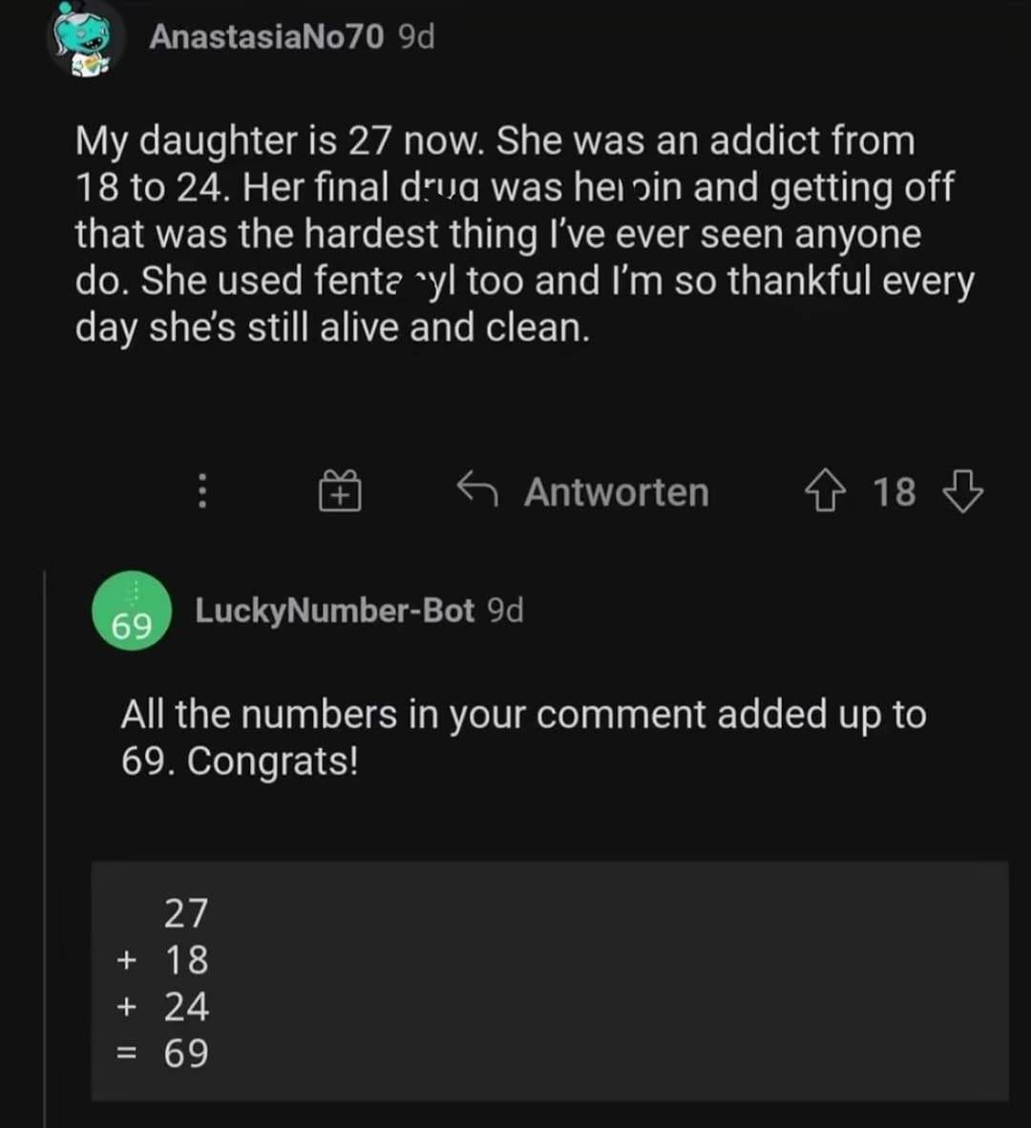Click the green 69 LuckyNumber-Bot avatar
1031x1128 pixels.
click(132, 611)
